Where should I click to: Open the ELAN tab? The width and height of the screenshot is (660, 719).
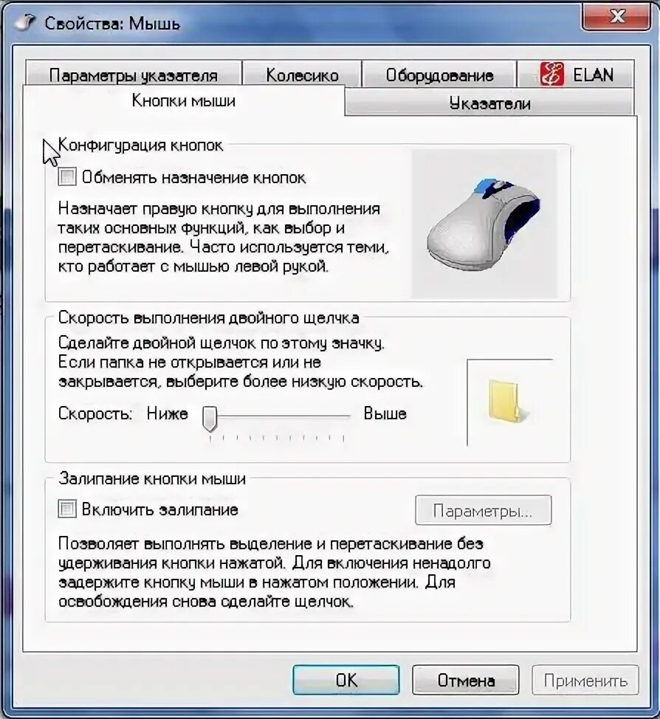(576, 75)
